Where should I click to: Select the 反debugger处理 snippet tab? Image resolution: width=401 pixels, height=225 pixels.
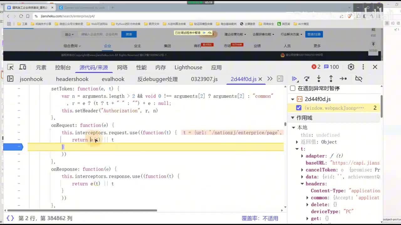click(158, 79)
